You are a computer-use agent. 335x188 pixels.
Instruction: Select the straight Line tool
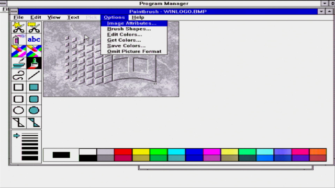pos(34,75)
